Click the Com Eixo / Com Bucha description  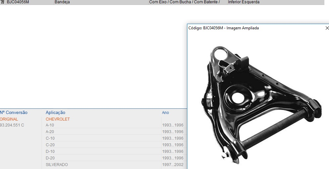tap(184, 2)
